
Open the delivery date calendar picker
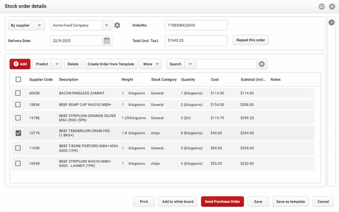tap(107, 40)
